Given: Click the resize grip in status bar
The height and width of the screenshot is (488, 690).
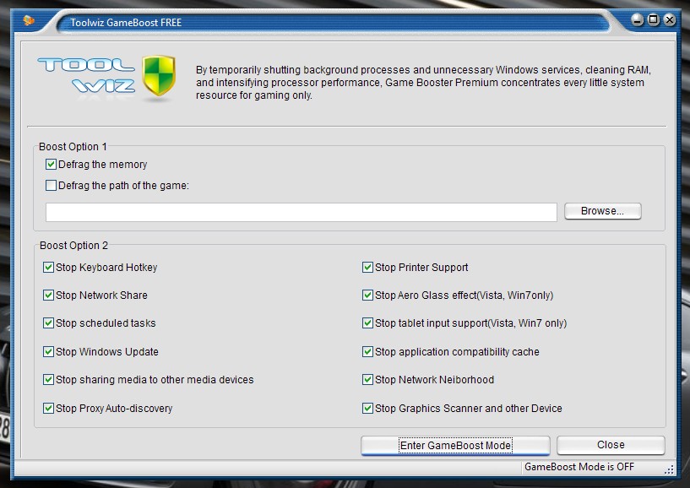Looking at the screenshot, I should pyautogui.click(x=669, y=470).
